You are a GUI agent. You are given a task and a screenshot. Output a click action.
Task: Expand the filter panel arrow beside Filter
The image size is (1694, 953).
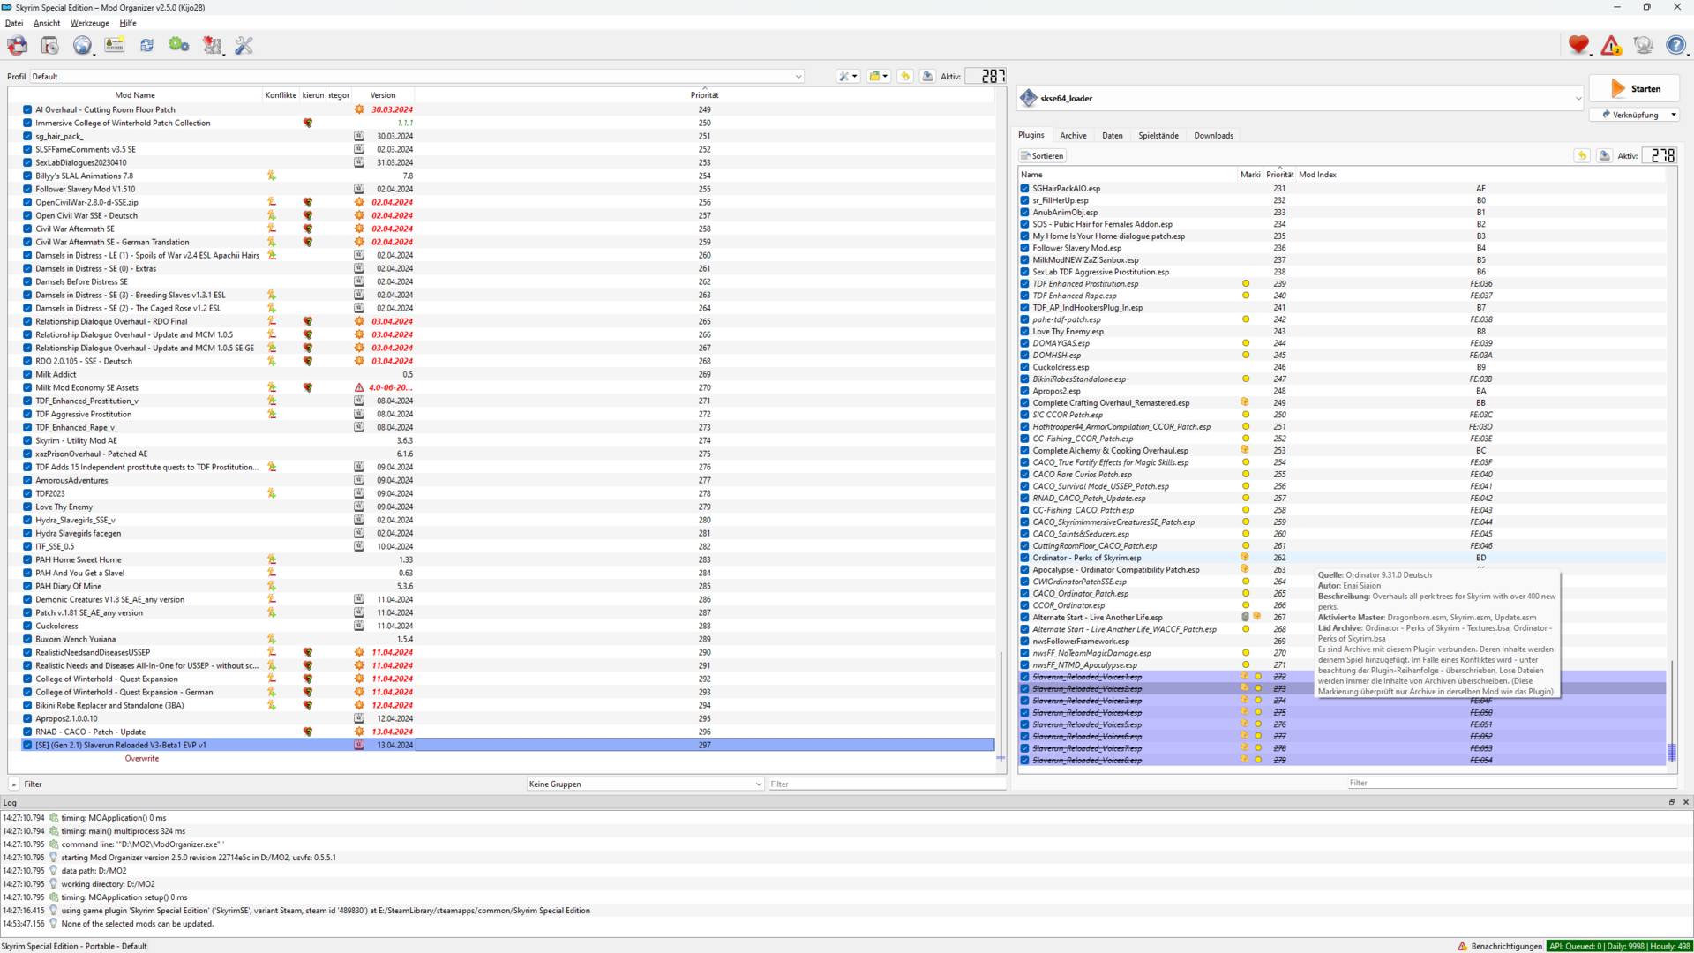14,784
